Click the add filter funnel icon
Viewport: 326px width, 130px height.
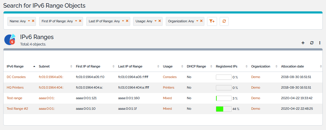click(212, 21)
